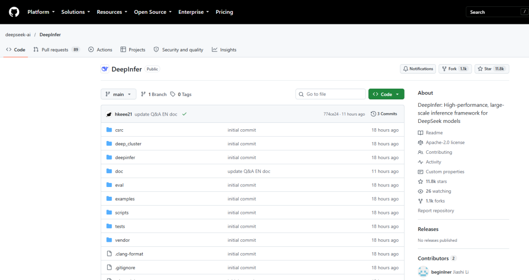Image resolution: width=529 pixels, height=280 pixels.
Task: Click the file icon beside .gitignore
Action: 109,268
